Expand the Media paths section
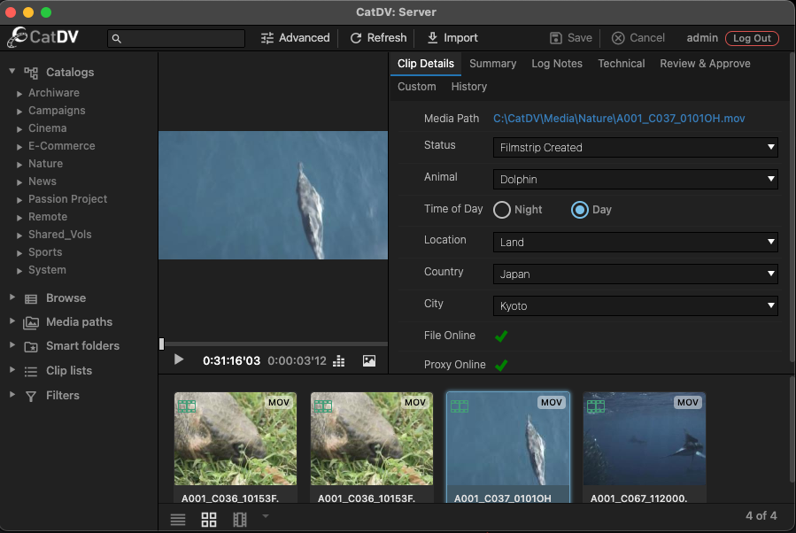Viewport: 796px width, 533px height. (12, 321)
